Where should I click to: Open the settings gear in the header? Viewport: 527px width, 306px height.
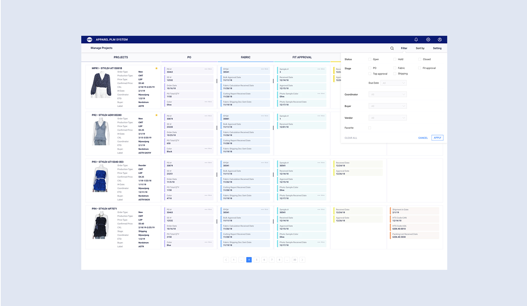coord(428,39)
